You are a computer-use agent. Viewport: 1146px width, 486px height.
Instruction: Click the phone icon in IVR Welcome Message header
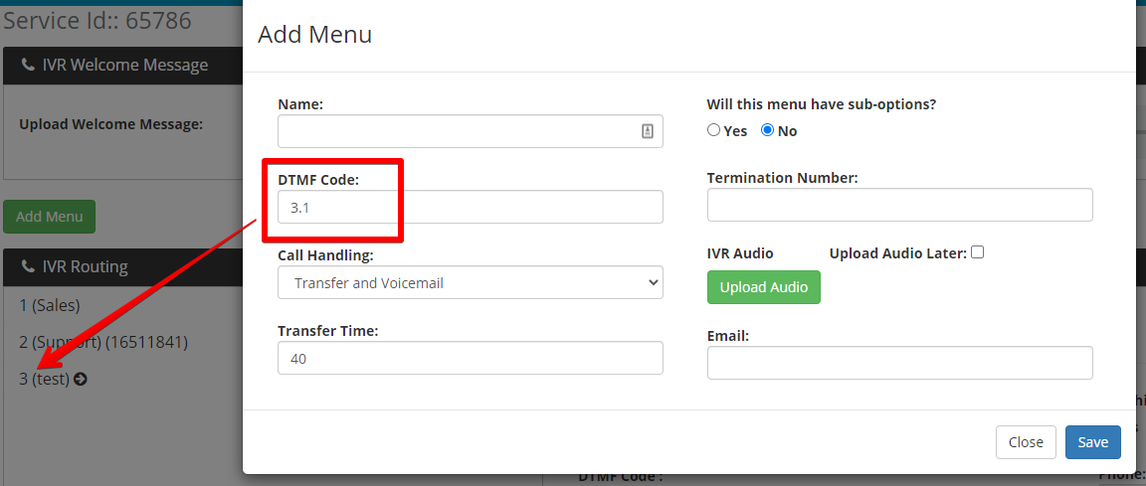click(x=29, y=65)
